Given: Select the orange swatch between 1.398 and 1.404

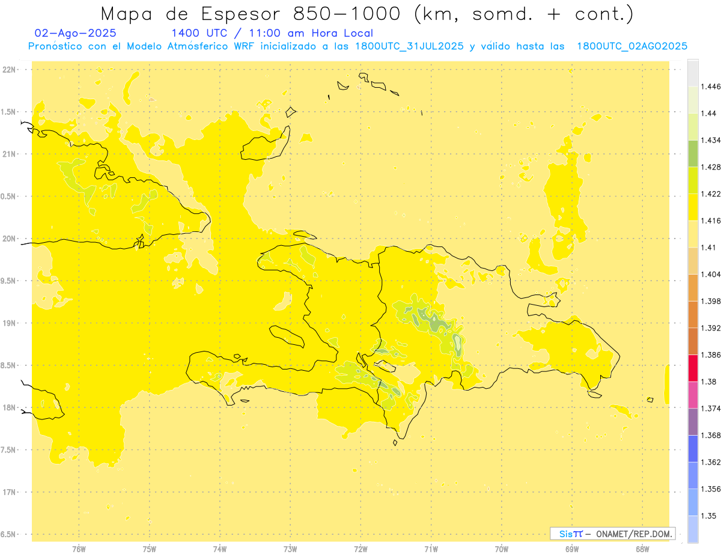Looking at the screenshot, I should pyautogui.click(x=693, y=287).
